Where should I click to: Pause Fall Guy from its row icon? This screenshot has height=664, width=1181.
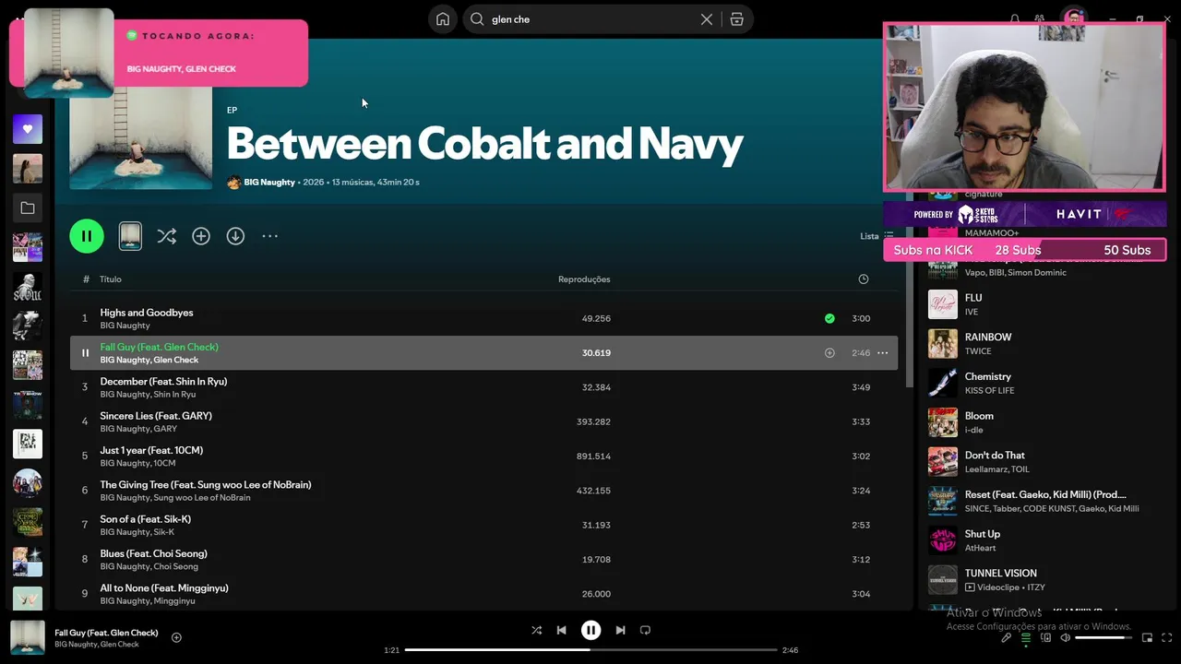(85, 353)
